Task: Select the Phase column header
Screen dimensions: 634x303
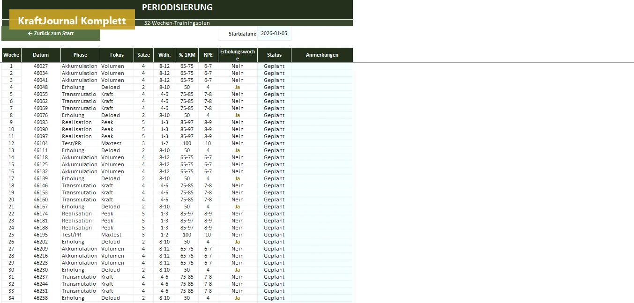Action: point(80,55)
